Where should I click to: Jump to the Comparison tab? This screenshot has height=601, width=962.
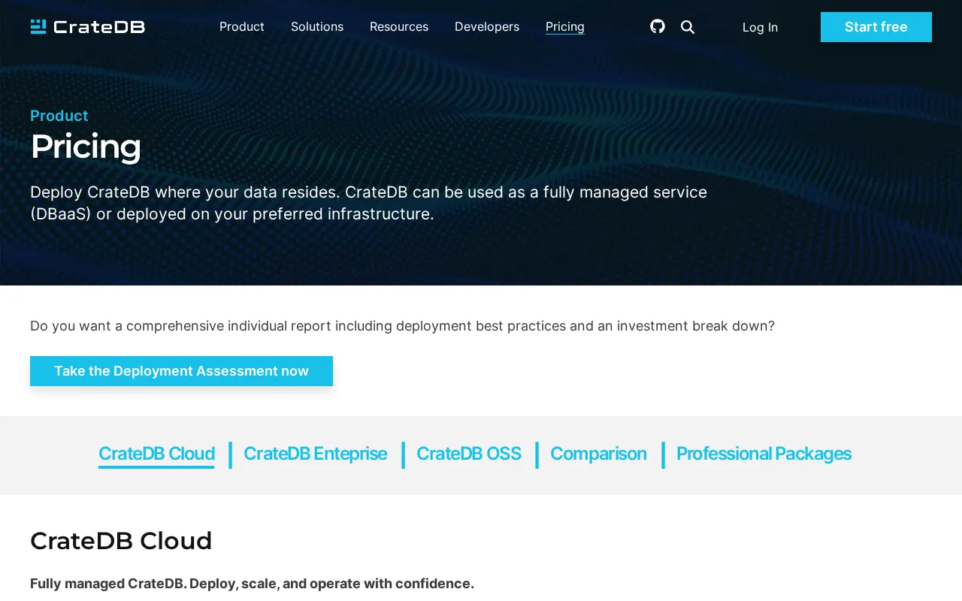click(598, 454)
